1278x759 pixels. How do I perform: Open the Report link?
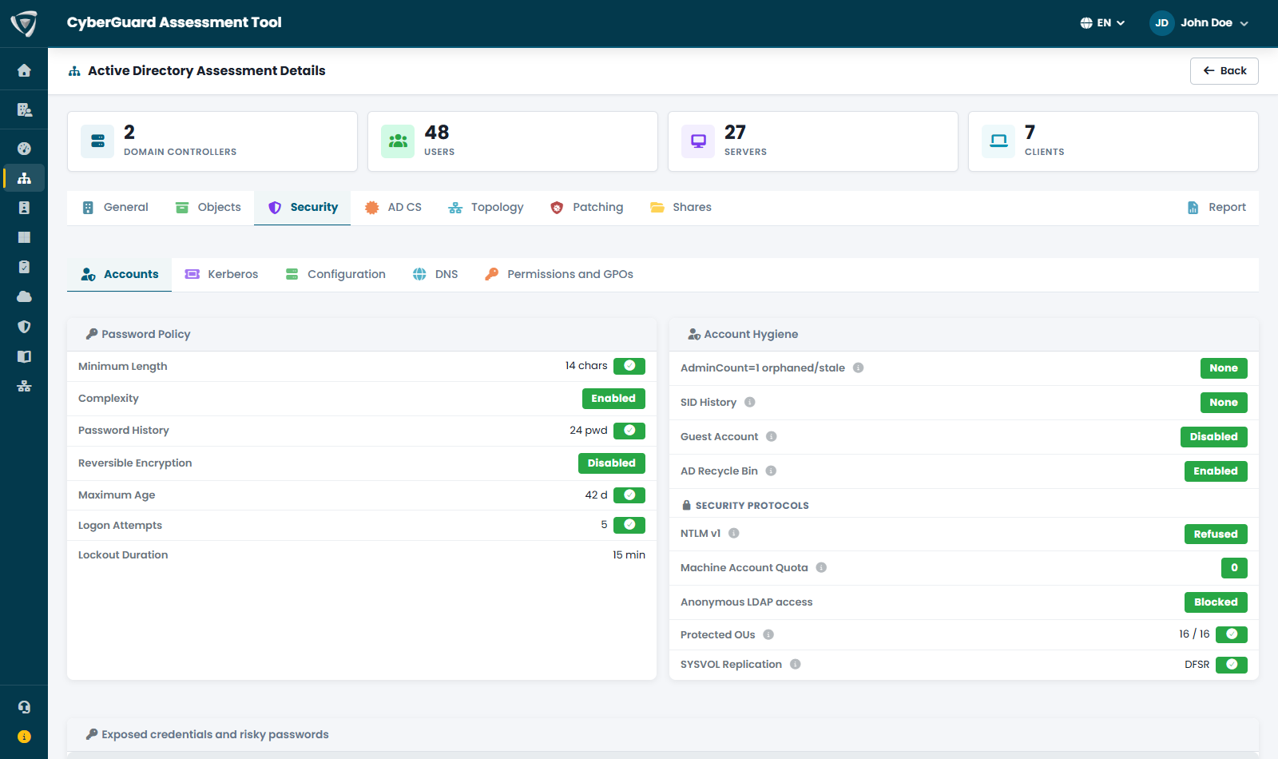pos(1216,208)
